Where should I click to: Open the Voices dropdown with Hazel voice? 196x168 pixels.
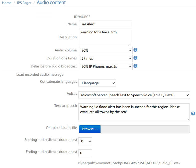point(134,95)
